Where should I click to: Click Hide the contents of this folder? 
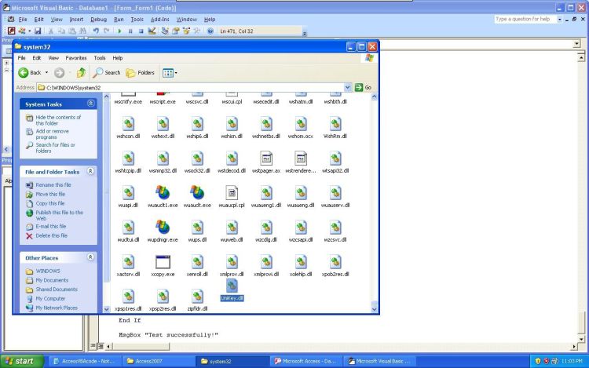(58, 120)
